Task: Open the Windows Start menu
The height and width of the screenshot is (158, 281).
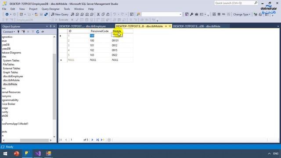Action: point(5,154)
